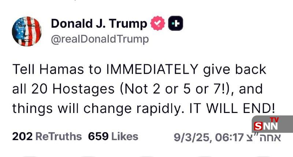The image size is (293, 157).
Task: Open the Donald J. Trump display name
Action: coord(99,24)
